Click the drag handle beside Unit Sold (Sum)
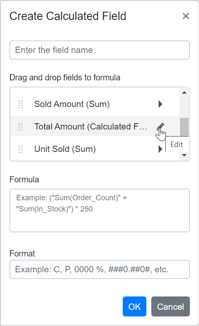The image size is (199, 326). (20, 149)
